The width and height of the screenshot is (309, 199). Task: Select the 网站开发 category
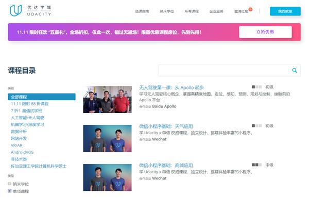click(19, 138)
